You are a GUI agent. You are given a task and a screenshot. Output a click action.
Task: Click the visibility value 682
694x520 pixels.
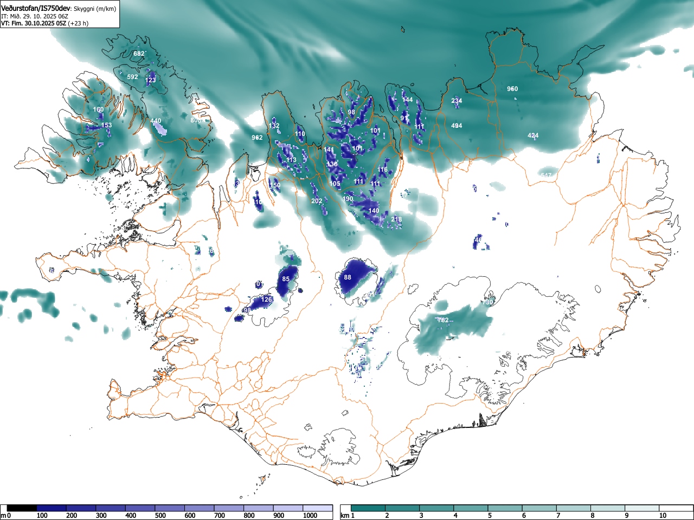[139, 54]
